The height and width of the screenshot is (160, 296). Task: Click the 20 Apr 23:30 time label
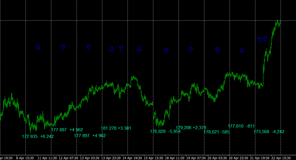[239, 158]
